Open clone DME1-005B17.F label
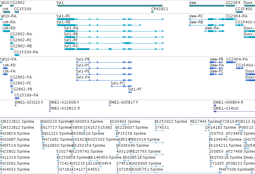This screenshot has width=255, height=174. [123, 102]
